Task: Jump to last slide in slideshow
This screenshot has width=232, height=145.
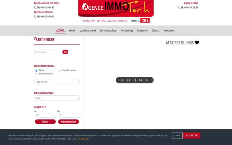Action: 147,80
